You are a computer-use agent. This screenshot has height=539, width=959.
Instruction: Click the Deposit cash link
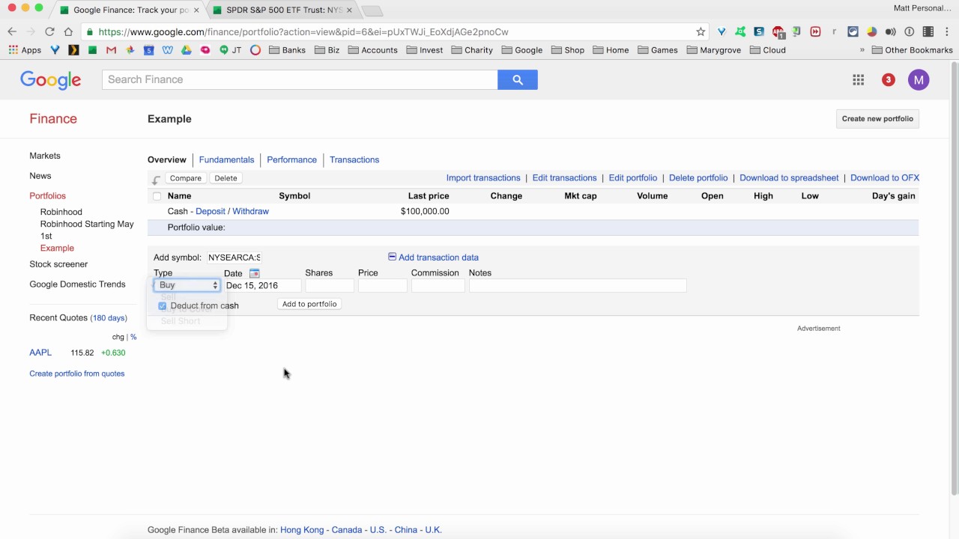coord(211,211)
